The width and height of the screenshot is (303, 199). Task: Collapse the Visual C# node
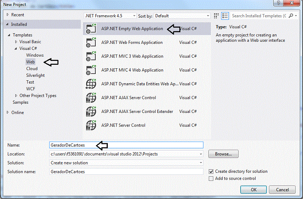point(16,49)
